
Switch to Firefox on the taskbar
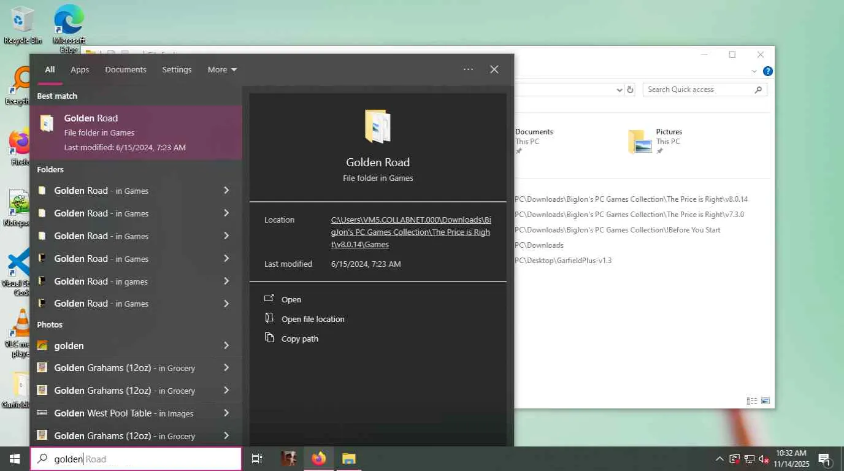[318, 459]
